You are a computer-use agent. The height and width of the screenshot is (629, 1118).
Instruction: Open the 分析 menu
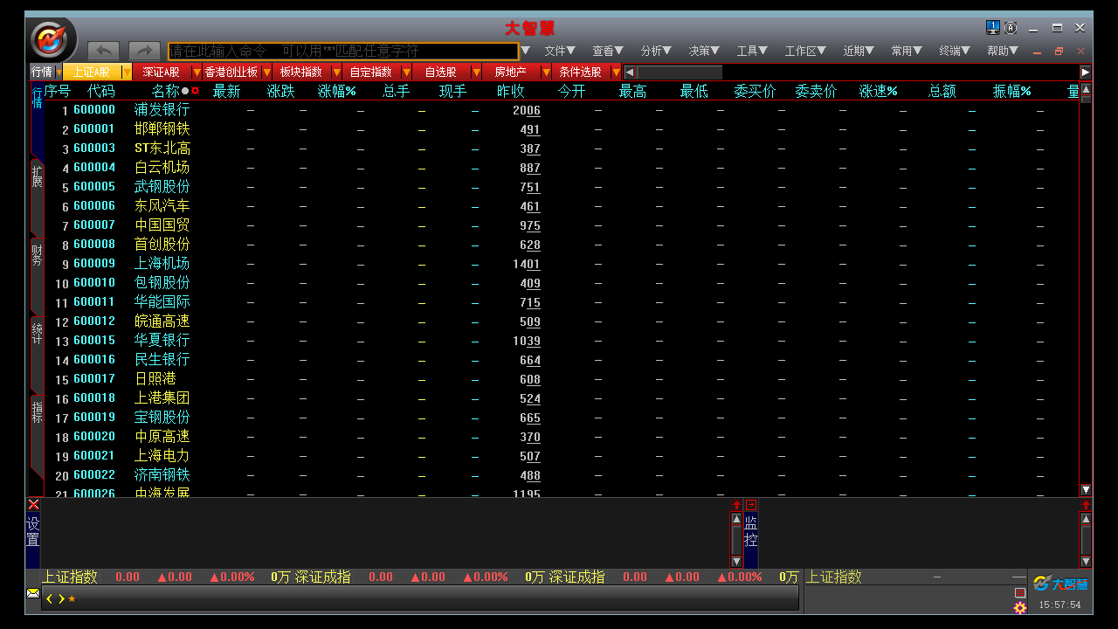tap(656, 52)
